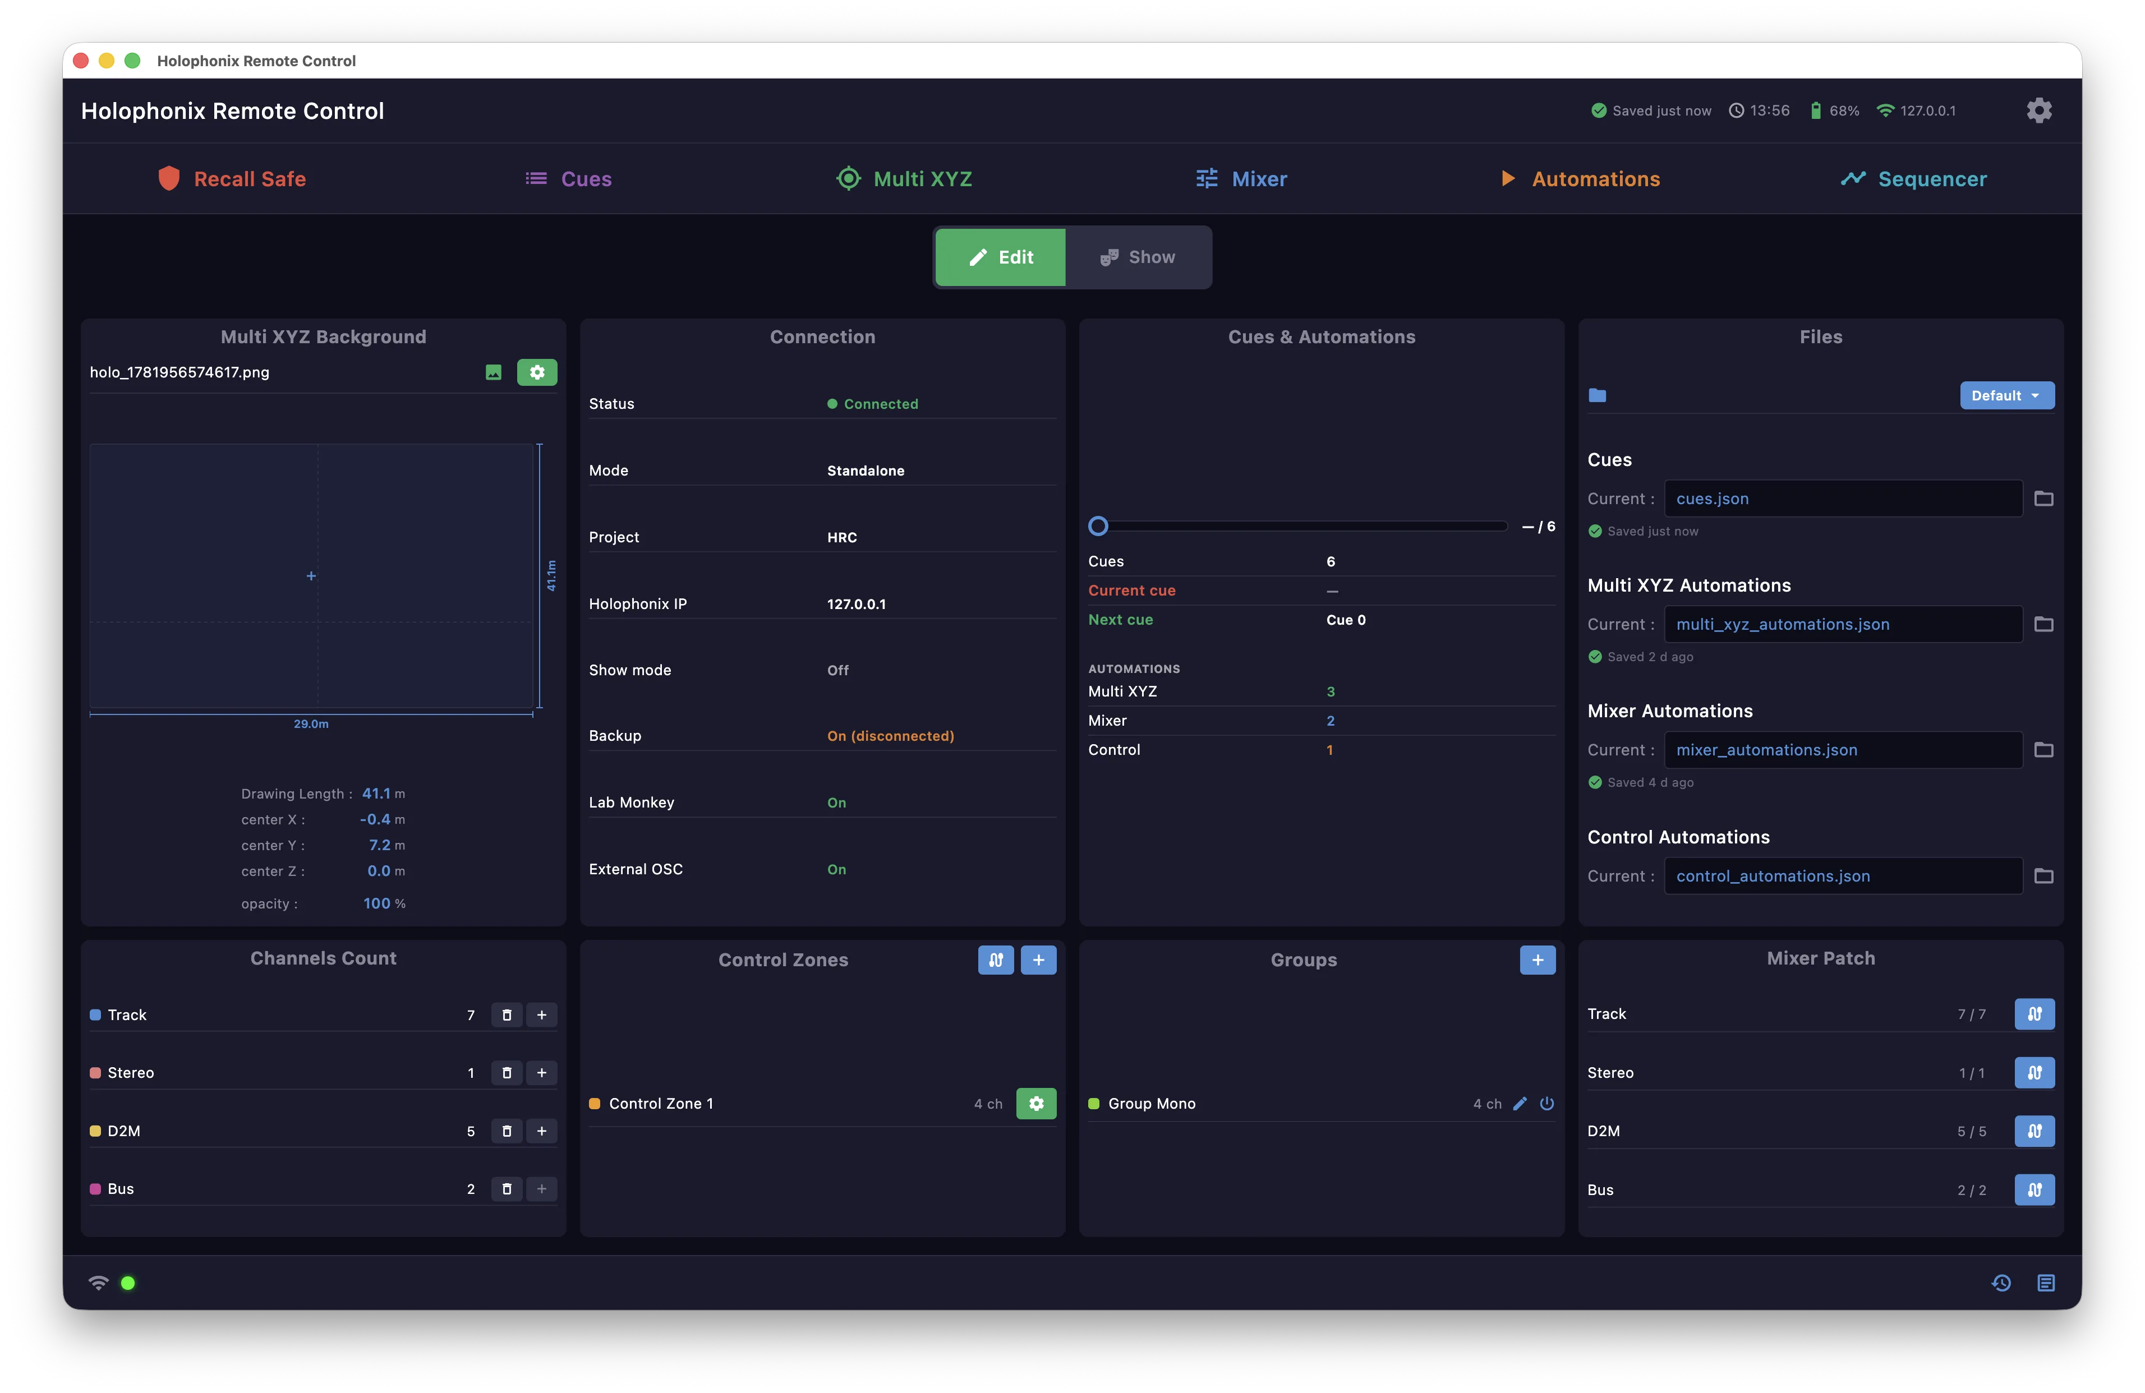Toggle Group Mono power button

click(x=1546, y=1103)
